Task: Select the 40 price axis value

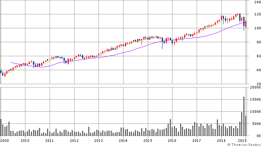Action: click(x=258, y=70)
